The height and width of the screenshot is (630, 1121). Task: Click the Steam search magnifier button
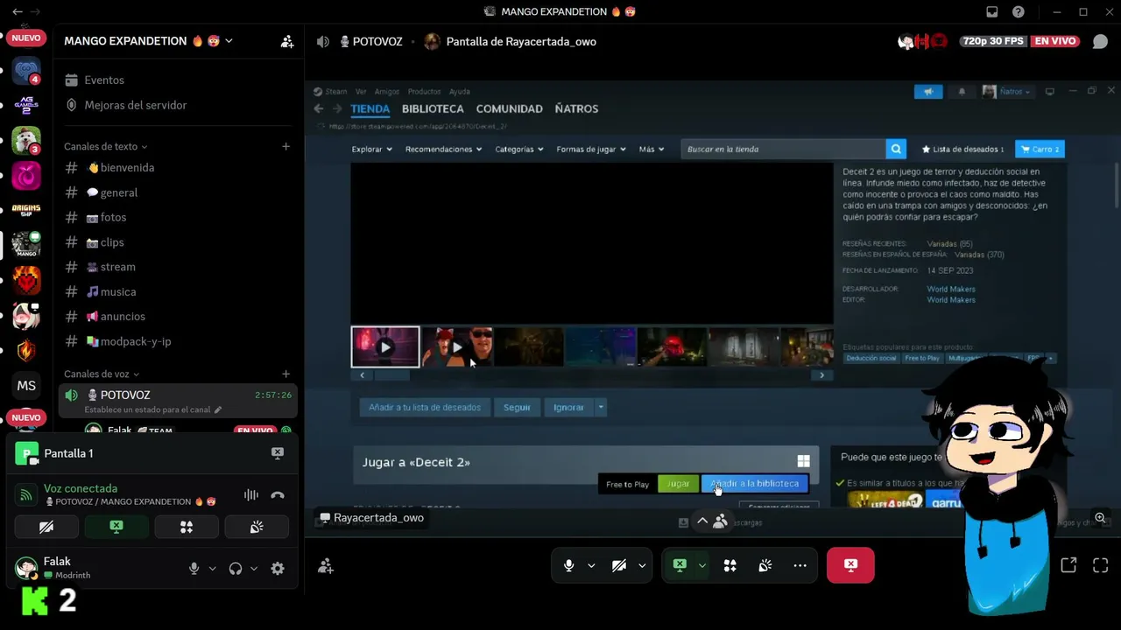click(895, 149)
